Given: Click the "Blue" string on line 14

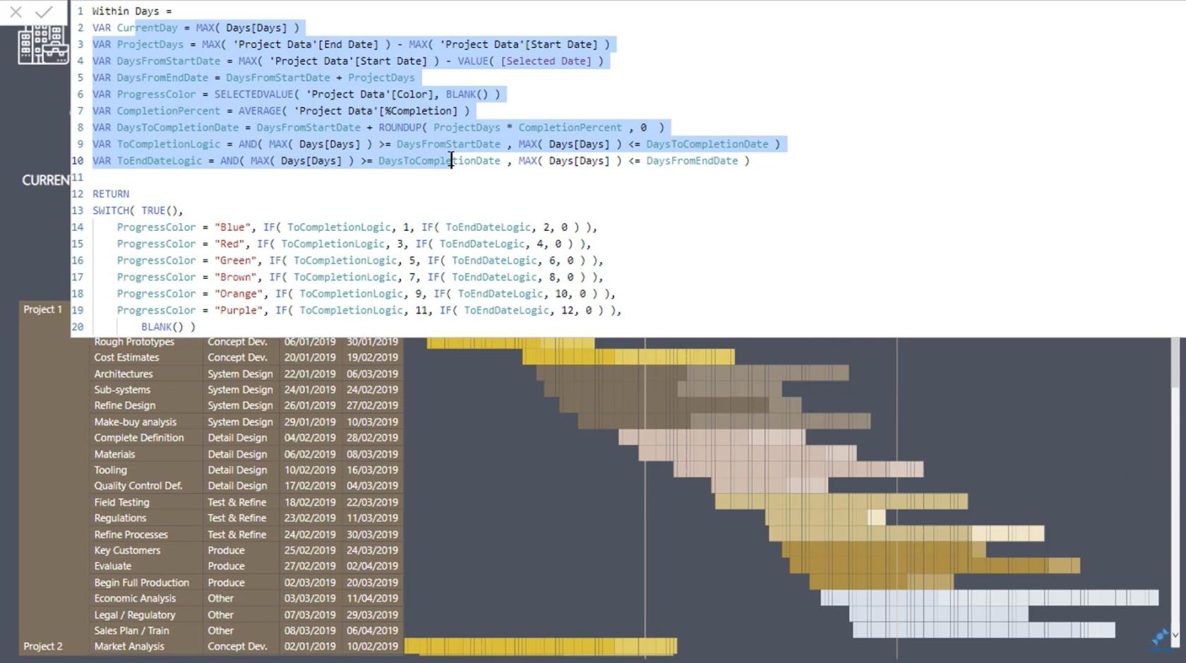Looking at the screenshot, I should 232,227.
